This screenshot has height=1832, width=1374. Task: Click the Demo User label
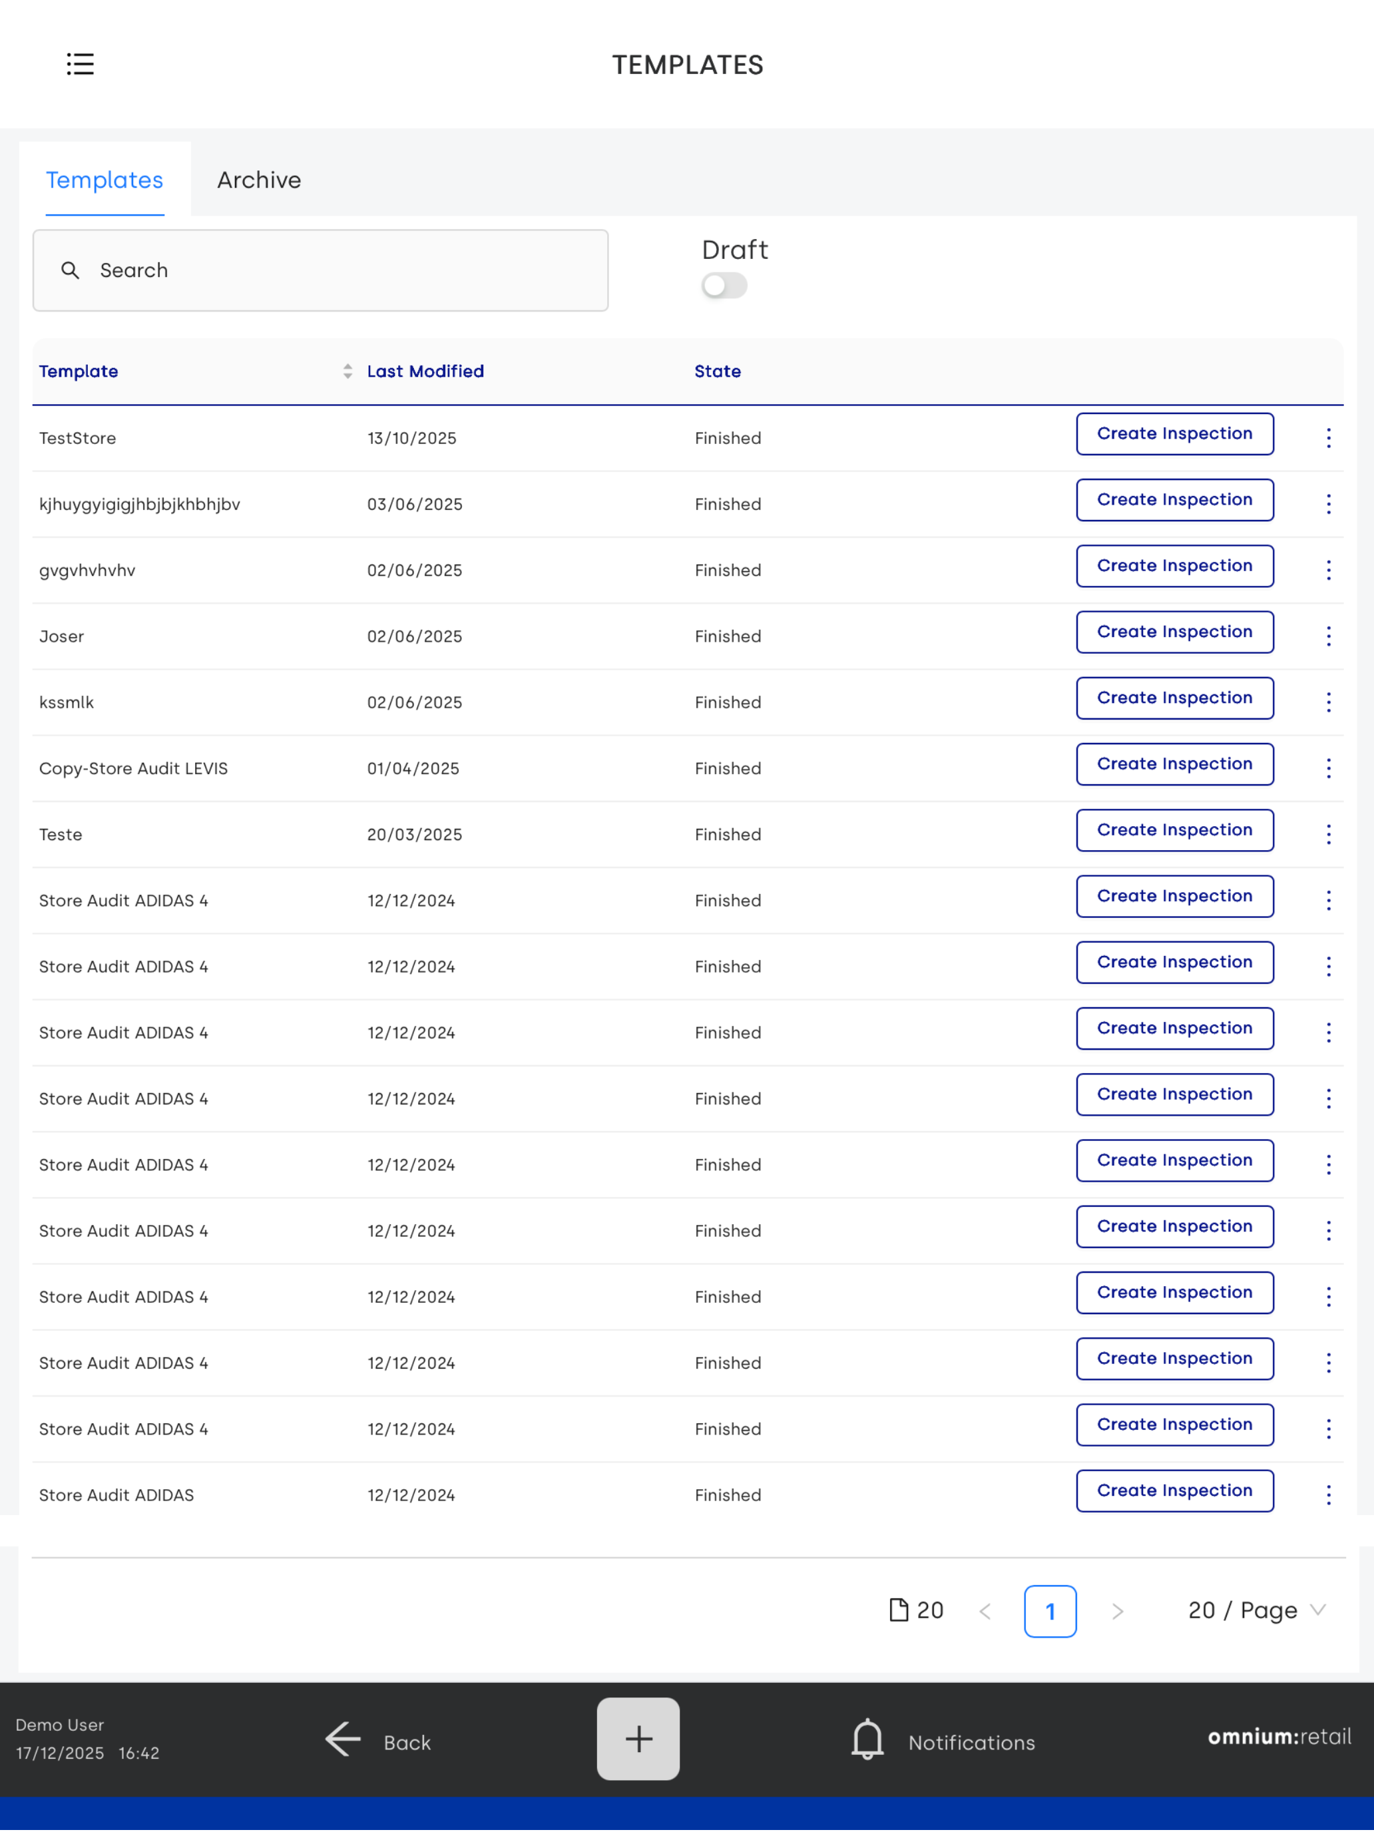pos(60,1725)
